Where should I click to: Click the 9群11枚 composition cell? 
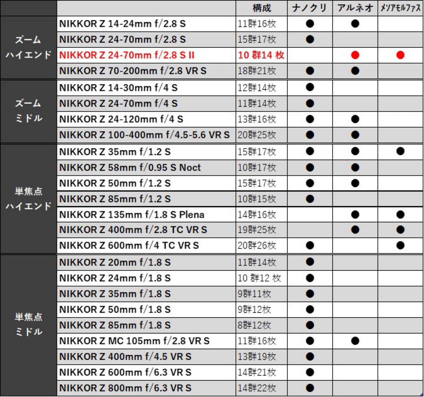point(261,294)
